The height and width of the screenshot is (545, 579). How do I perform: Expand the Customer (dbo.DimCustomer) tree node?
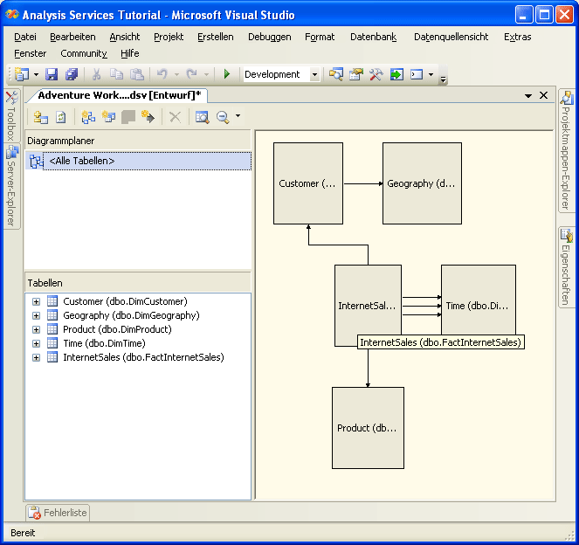[36, 301]
